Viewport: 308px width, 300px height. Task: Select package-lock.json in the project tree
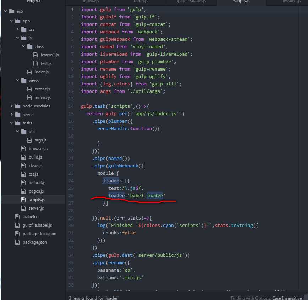point(39,234)
